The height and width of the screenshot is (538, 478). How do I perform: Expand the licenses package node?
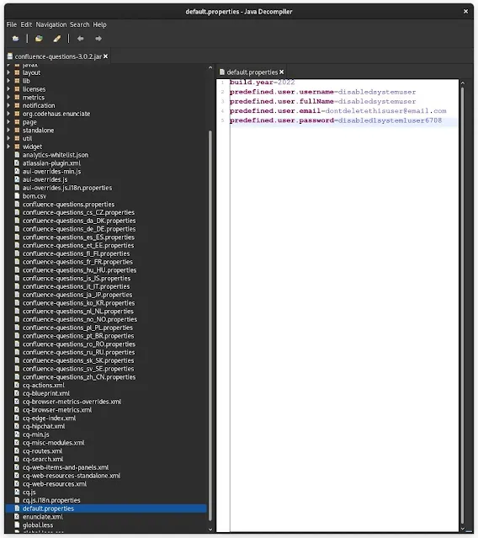[x=8, y=89]
